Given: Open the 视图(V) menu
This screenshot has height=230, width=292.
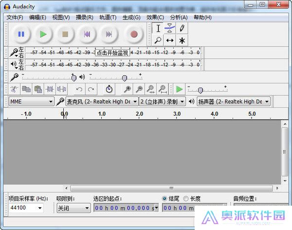Looking at the screenshot, I should point(61,18).
